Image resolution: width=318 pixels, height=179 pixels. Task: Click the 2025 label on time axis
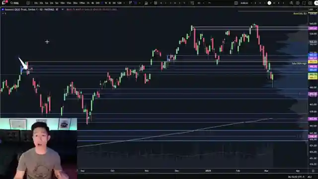pyautogui.click(x=208, y=171)
